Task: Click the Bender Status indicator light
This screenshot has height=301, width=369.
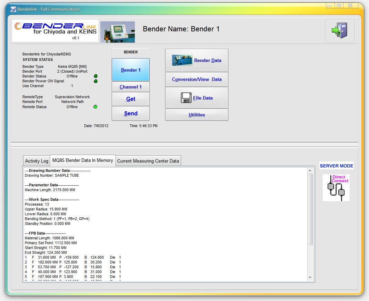Action: (96, 76)
